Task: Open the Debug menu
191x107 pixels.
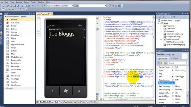Action: 26,2
